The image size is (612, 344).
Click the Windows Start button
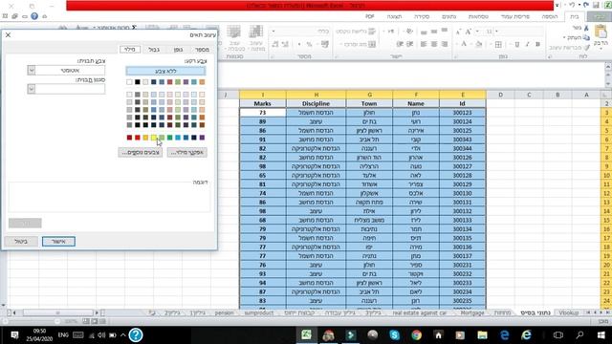point(601,335)
